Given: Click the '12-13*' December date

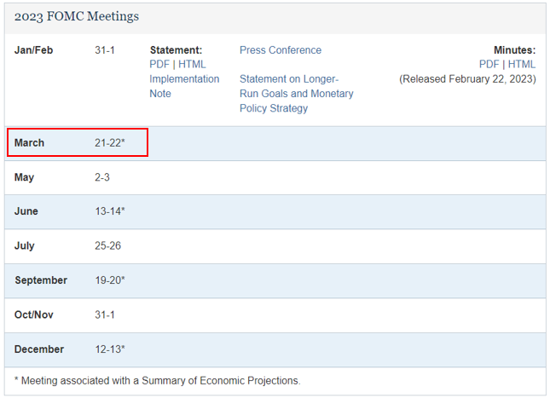Looking at the screenshot, I should pyautogui.click(x=110, y=349).
